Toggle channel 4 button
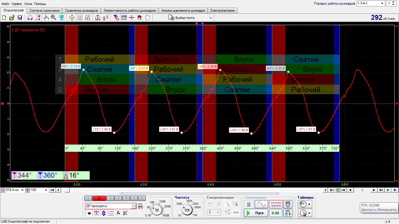This screenshot has height=224, width=399. 118,198
